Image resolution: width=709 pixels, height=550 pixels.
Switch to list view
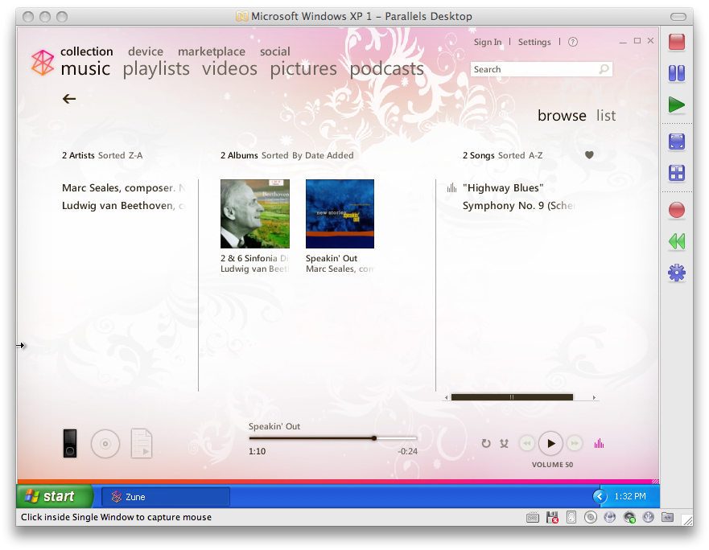606,116
